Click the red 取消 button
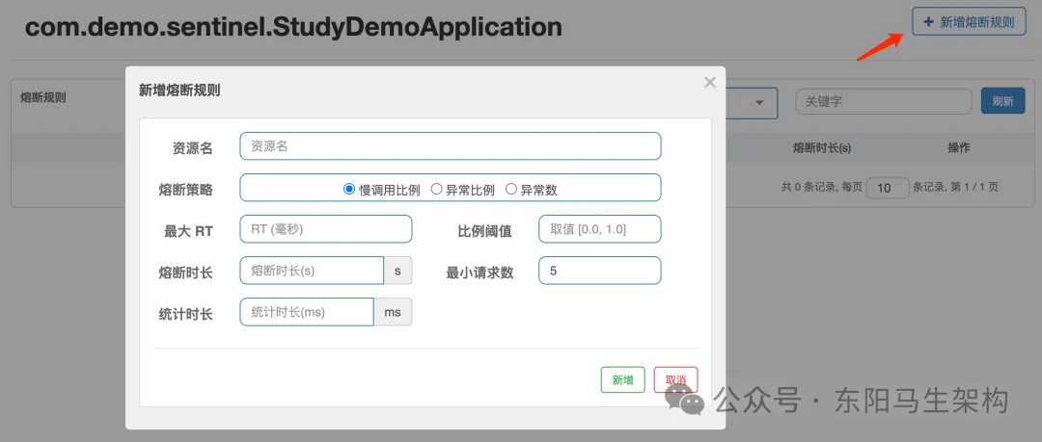The height and width of the screenshot is (442, 1042). (x=675, y=379)
